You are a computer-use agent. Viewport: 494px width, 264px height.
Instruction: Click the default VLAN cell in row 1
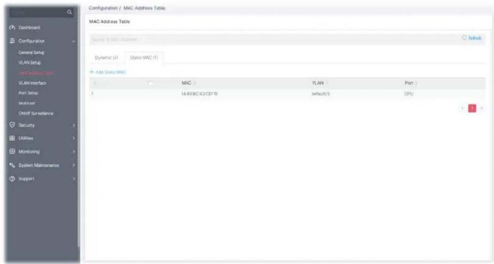coord(321,94)
